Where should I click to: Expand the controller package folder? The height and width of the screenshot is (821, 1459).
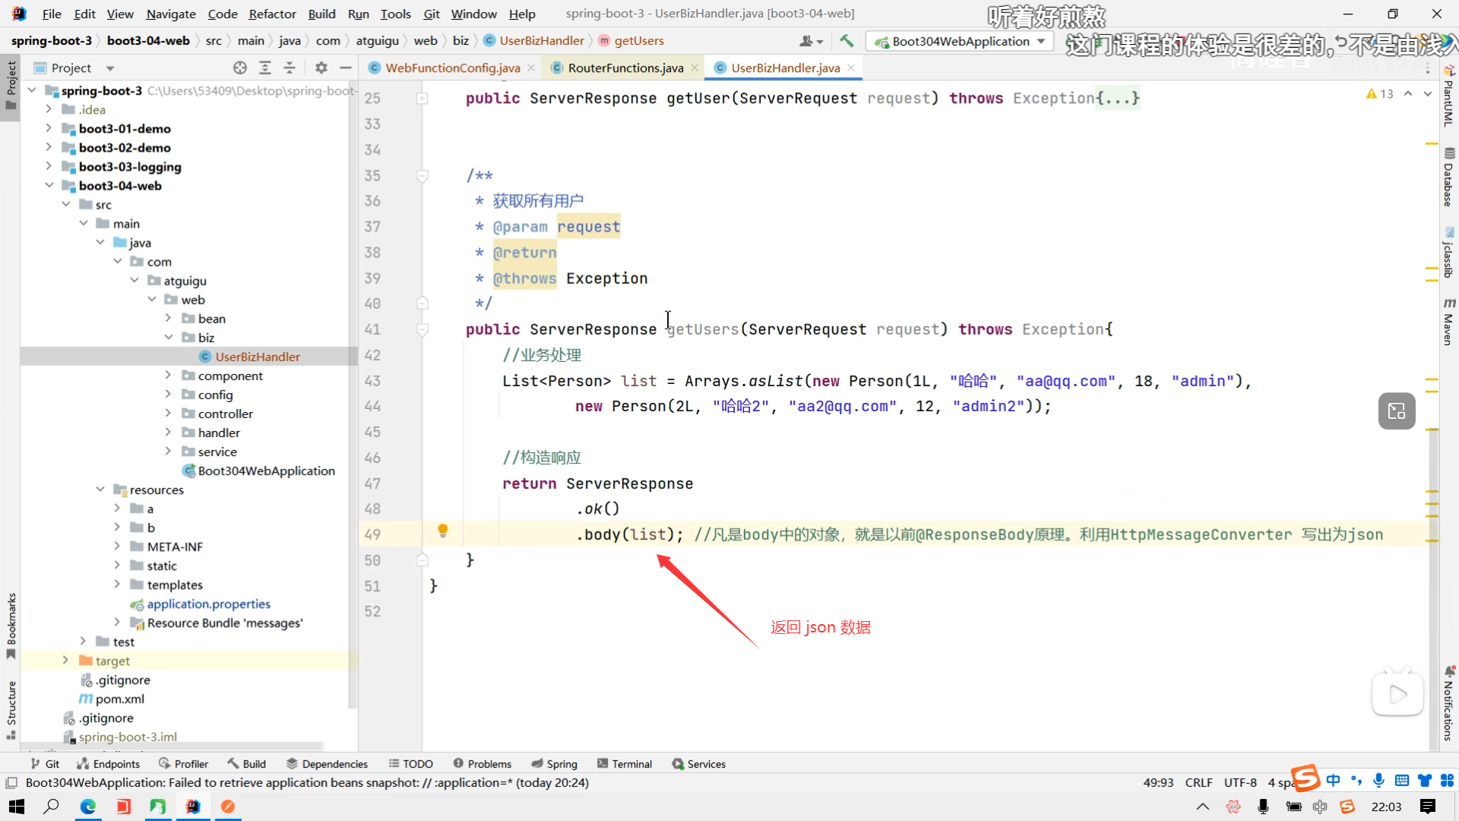pyautogui.click(x=168, y=414)
